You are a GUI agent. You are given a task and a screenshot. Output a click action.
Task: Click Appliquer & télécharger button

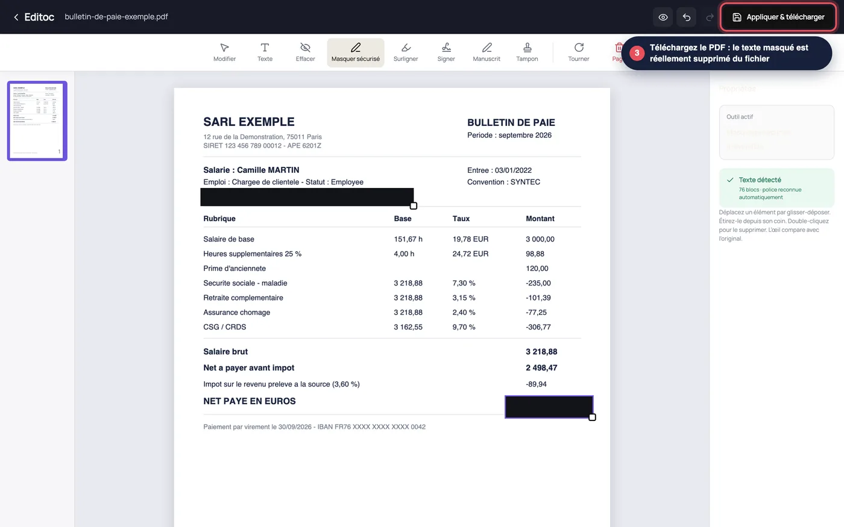pos(778,17)
